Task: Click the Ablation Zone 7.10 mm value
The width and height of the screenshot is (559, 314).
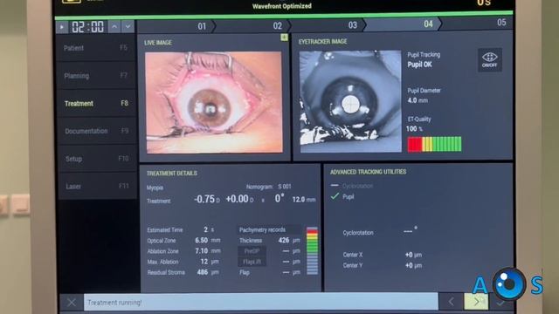Action: 208,251
